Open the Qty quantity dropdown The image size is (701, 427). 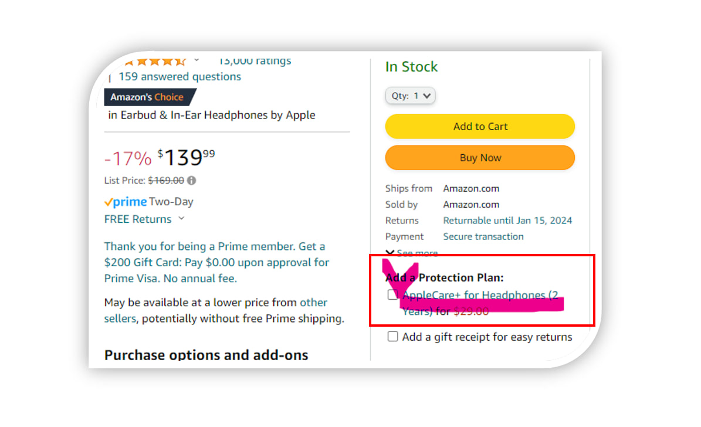pyautogui.click(x=411, y=96)
